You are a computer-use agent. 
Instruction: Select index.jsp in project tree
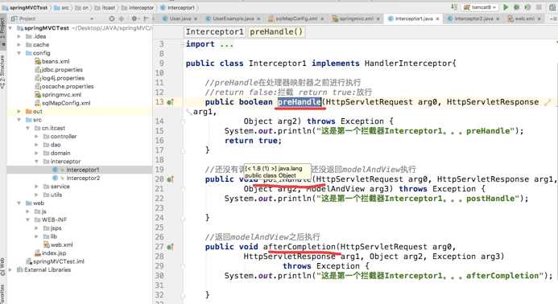click(51, 253)
